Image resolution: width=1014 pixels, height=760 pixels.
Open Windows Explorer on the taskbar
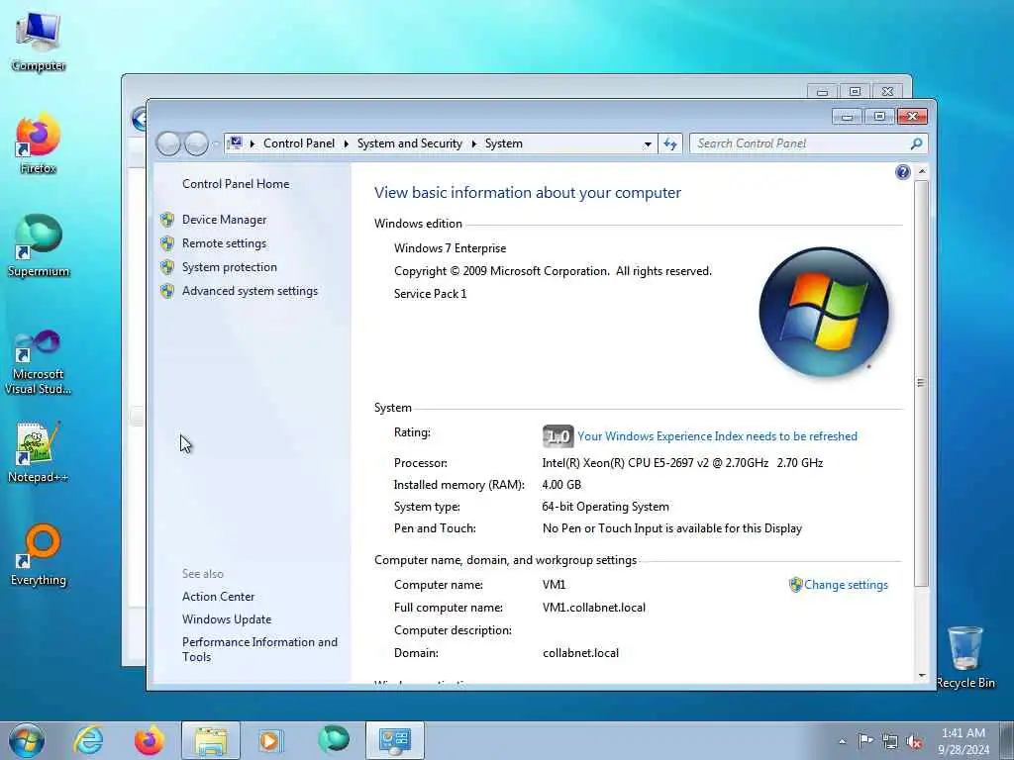[x=211, y=740]
